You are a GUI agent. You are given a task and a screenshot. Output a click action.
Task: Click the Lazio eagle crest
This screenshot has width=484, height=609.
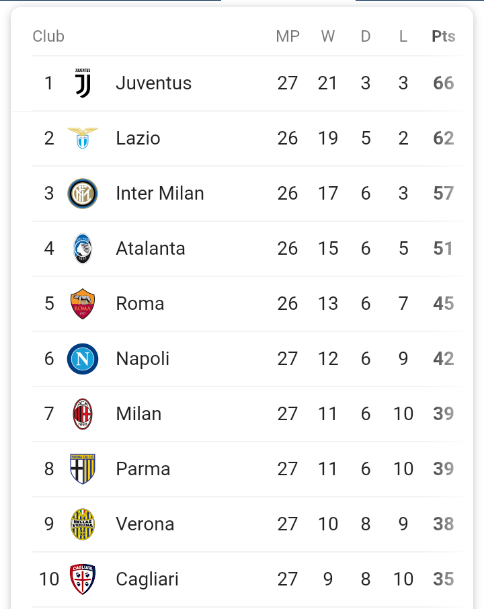(83, 138)
